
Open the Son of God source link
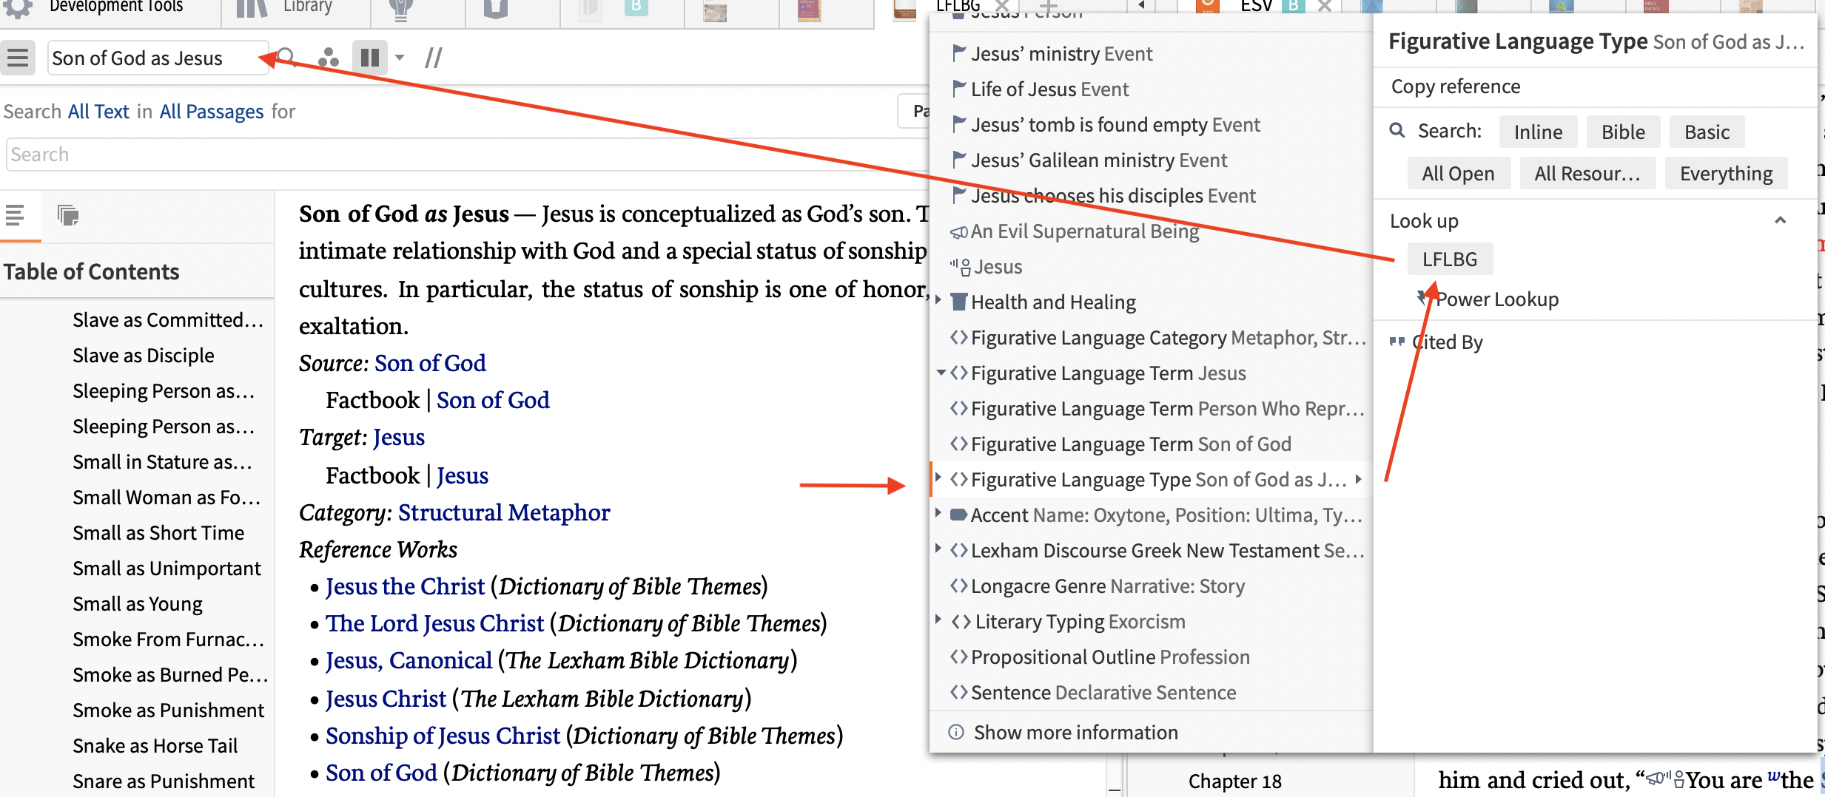(x=430, y=363)
